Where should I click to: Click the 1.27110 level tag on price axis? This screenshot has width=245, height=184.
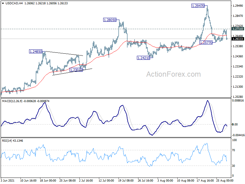click(x=238, y=29)
